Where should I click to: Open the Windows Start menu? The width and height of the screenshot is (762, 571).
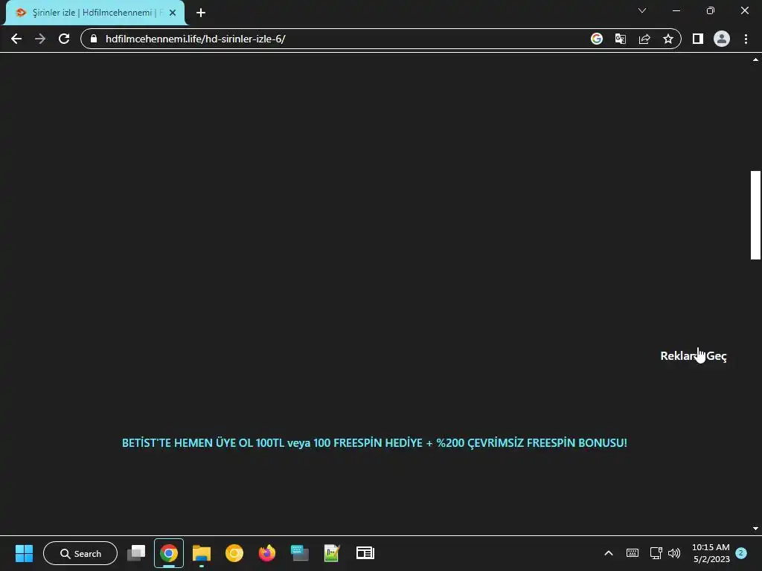tap(24, 553)
